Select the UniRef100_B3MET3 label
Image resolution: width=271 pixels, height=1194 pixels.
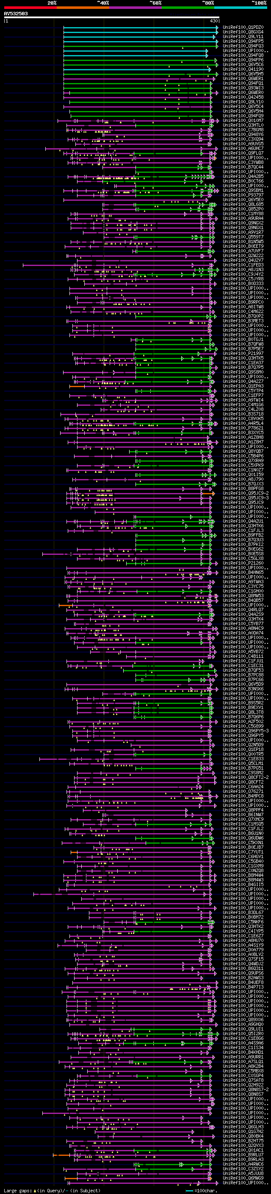(x=243, y=321)
